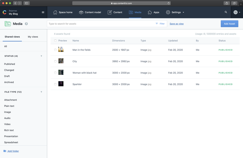This screenshot has height=158, width=243.
Task: Tick the checkbox for the City asset
Action: (55, 61)
